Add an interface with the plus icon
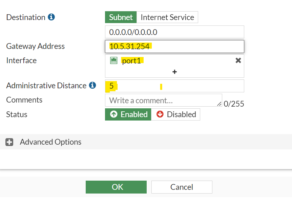Screen dimensions: 292x201 [x=174, y=72]
